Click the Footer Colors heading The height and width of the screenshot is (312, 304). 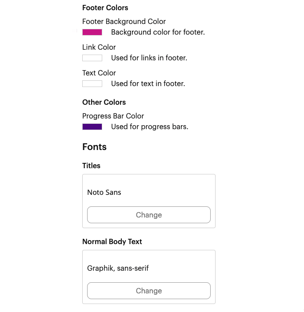tap(105, 8)
